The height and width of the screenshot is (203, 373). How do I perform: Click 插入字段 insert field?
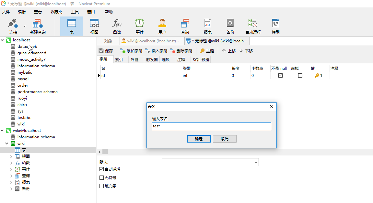156,51
